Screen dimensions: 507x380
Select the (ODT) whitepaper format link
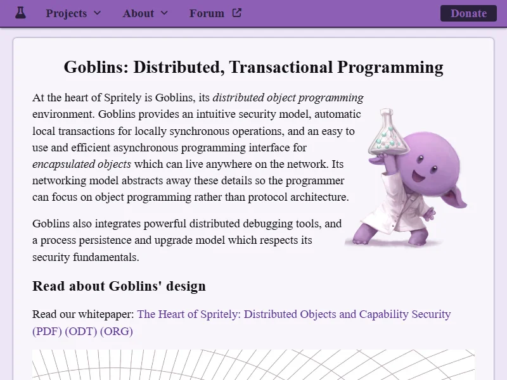(x=81, y=331)
